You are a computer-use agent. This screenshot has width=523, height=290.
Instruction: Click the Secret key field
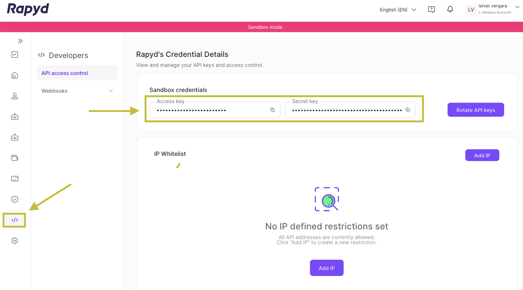click(x=350, y=110)
